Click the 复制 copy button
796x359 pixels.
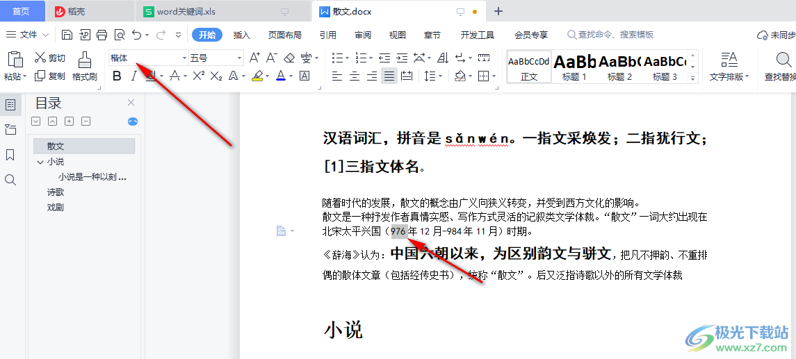coord(50,76)
